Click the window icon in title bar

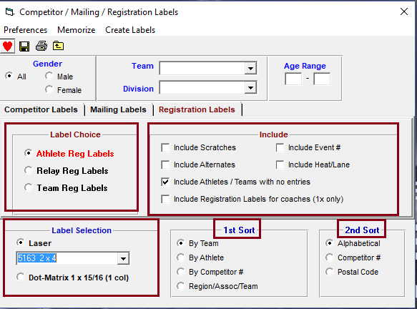click(9, 12)
